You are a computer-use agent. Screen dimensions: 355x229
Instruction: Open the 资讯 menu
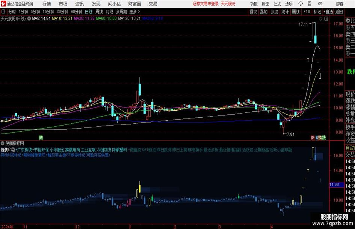pyautogui.click(x=80, y=4)
